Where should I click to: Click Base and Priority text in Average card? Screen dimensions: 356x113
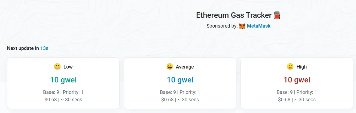[x=180, y=92]
